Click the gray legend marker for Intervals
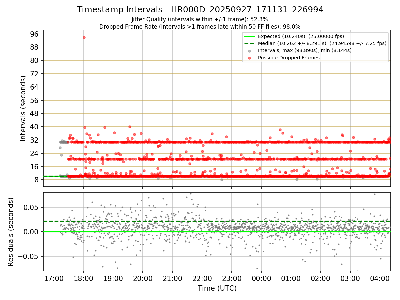Image resolution: width=400 pixels, height=300 pixels. [250, 51]
